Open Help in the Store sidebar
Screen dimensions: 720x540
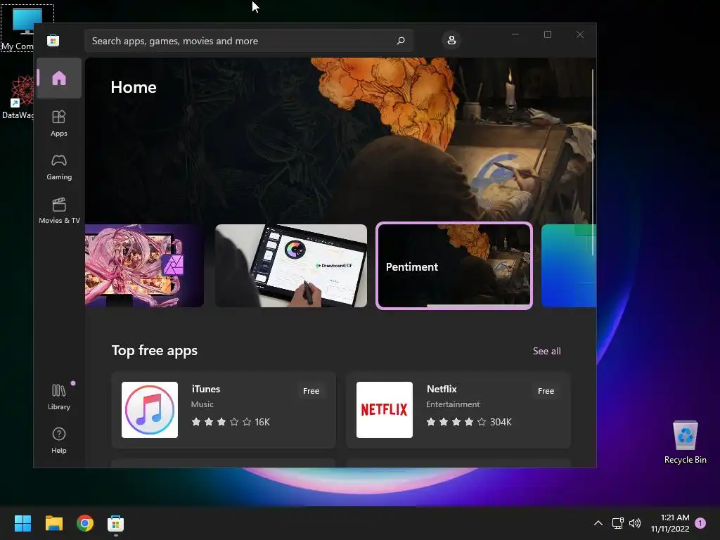click(x=59, y=440)
